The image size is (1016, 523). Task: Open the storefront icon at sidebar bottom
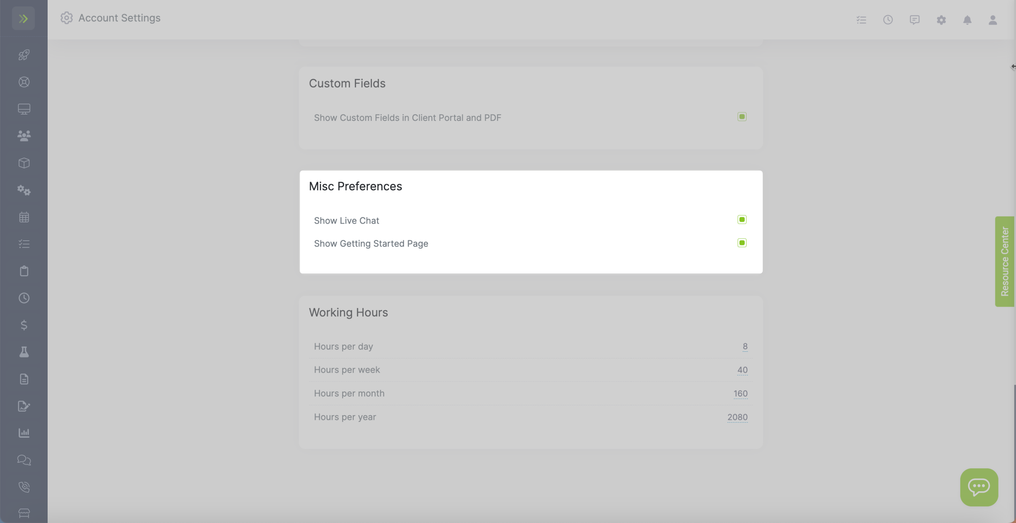[x=24, y=513]
